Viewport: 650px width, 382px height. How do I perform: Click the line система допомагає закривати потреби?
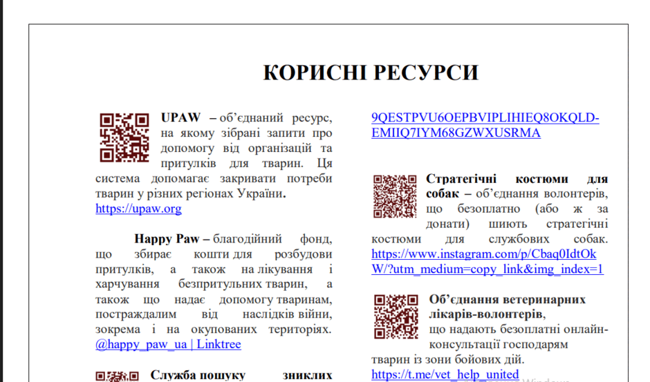(x=214, y=179)
